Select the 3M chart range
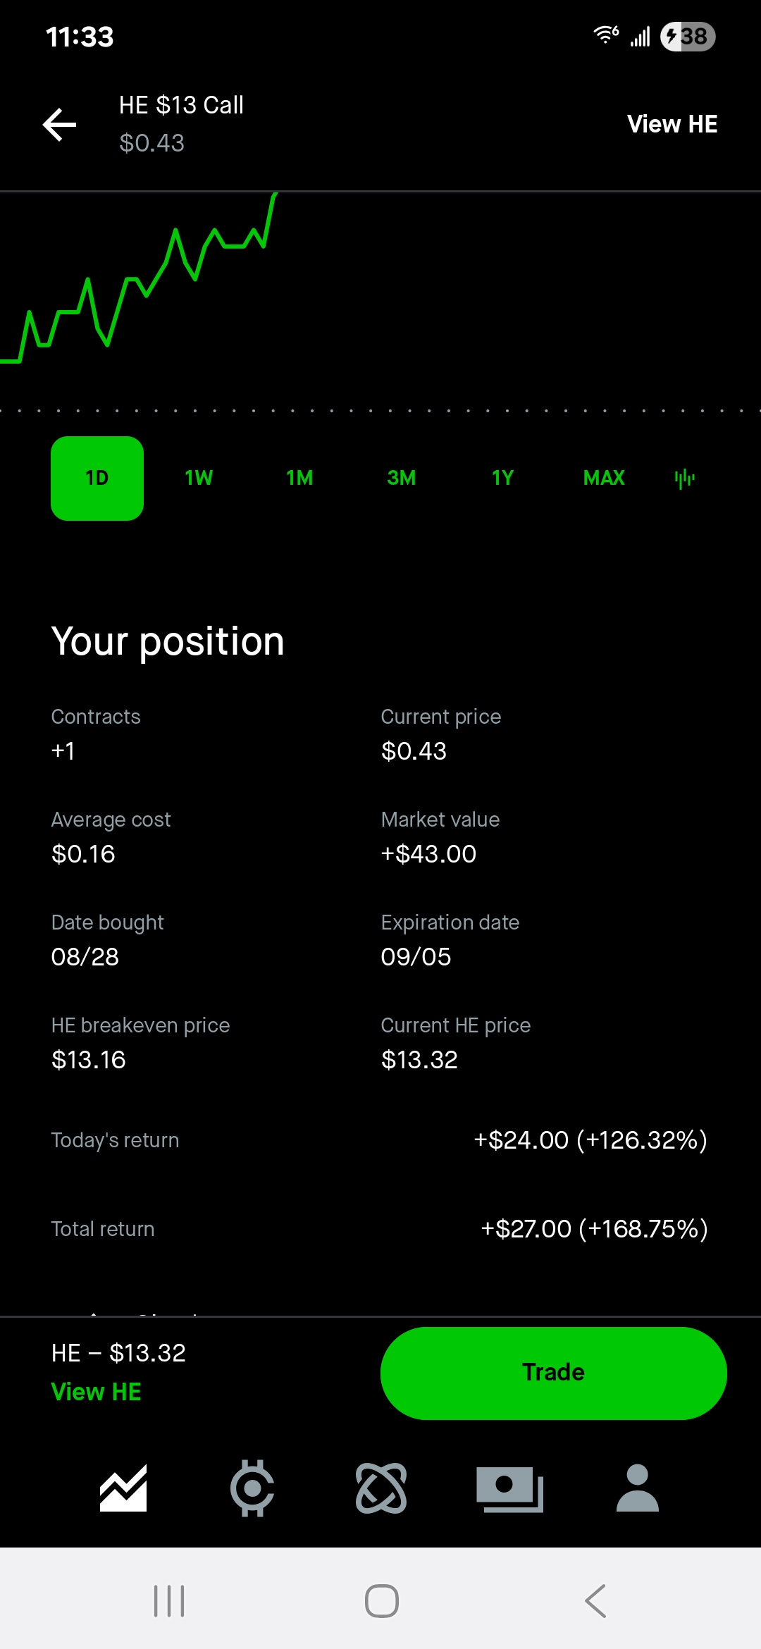Image resolution: width=761 pixels, height=1649 pixels. (x=401, y=478)
